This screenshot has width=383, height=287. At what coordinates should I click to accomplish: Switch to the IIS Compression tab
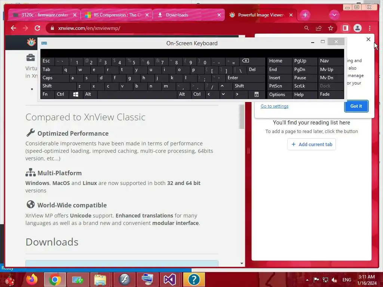tap(116, 15)
